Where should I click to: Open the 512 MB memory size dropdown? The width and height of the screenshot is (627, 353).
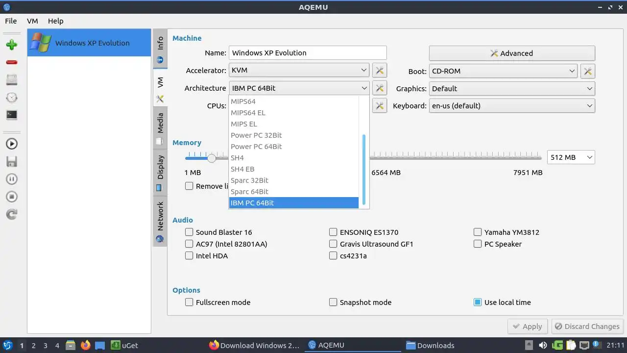(x=571, y=157)
